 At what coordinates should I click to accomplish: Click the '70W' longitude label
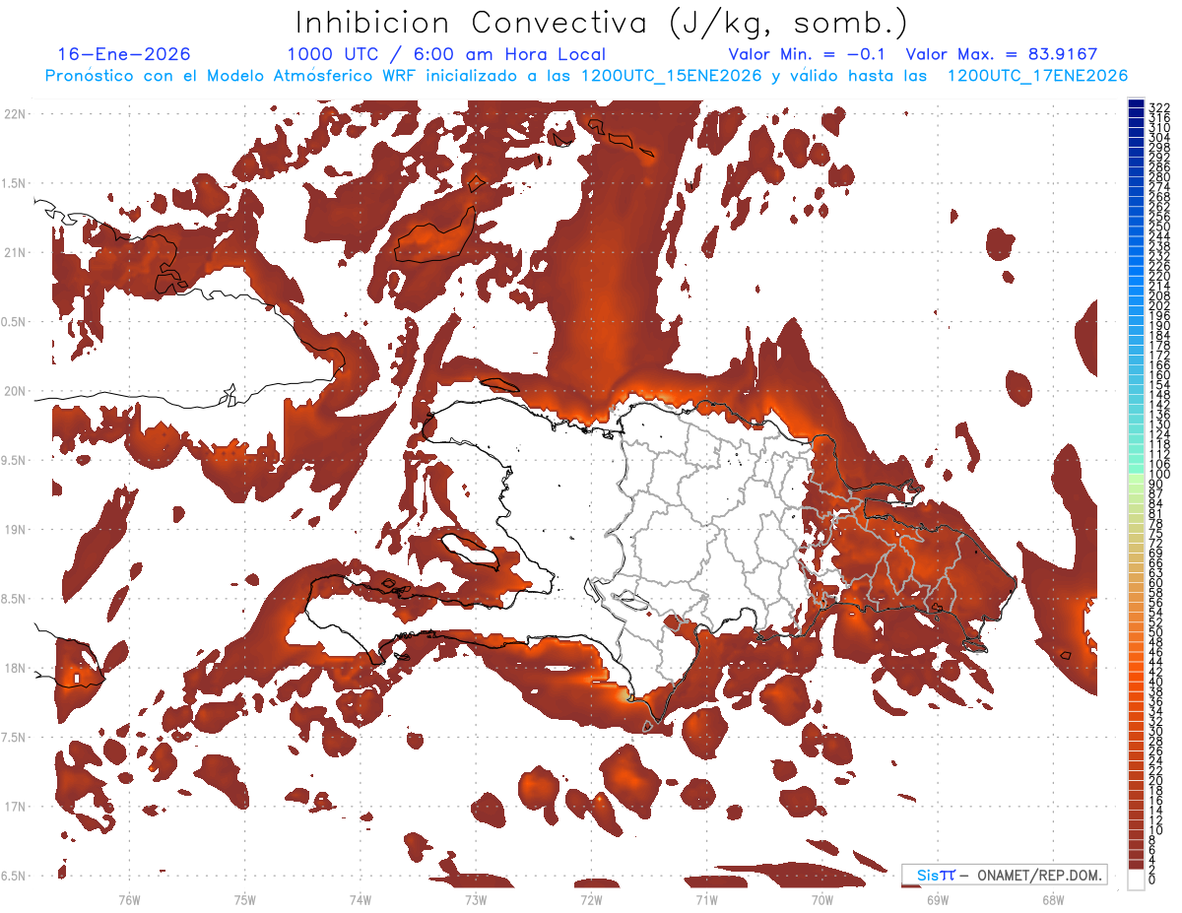coord(822,900)
